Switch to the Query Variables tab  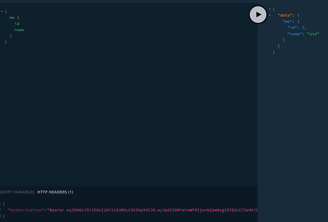17,192
